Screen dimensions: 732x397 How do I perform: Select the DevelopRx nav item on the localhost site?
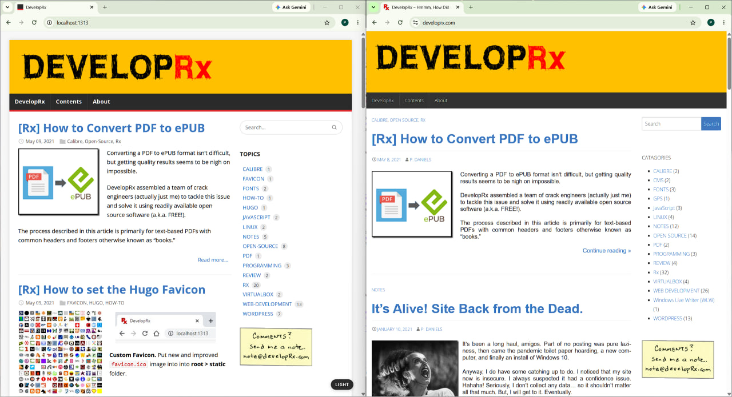[x=30, y=102]
